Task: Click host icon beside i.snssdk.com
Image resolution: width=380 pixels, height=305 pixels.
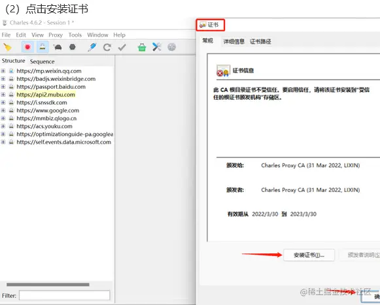Action: click(11, 103)
